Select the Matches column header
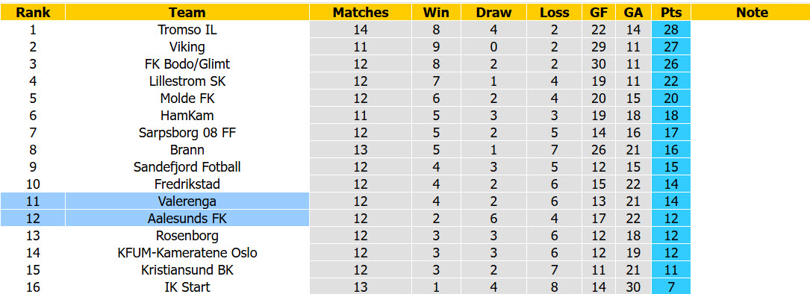 (x=361, y=13)
